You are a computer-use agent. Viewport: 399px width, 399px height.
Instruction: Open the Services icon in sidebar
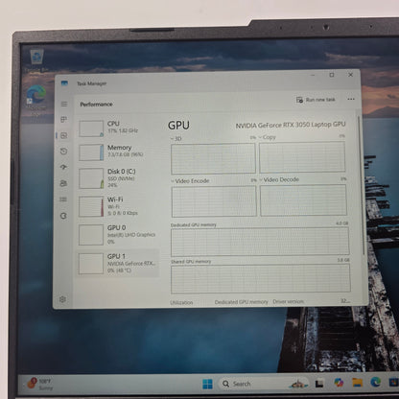(x=63, y=216)
